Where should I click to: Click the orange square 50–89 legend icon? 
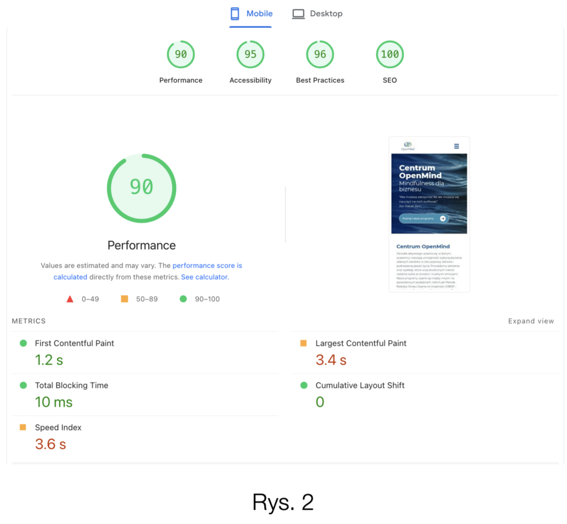(124, 299)
